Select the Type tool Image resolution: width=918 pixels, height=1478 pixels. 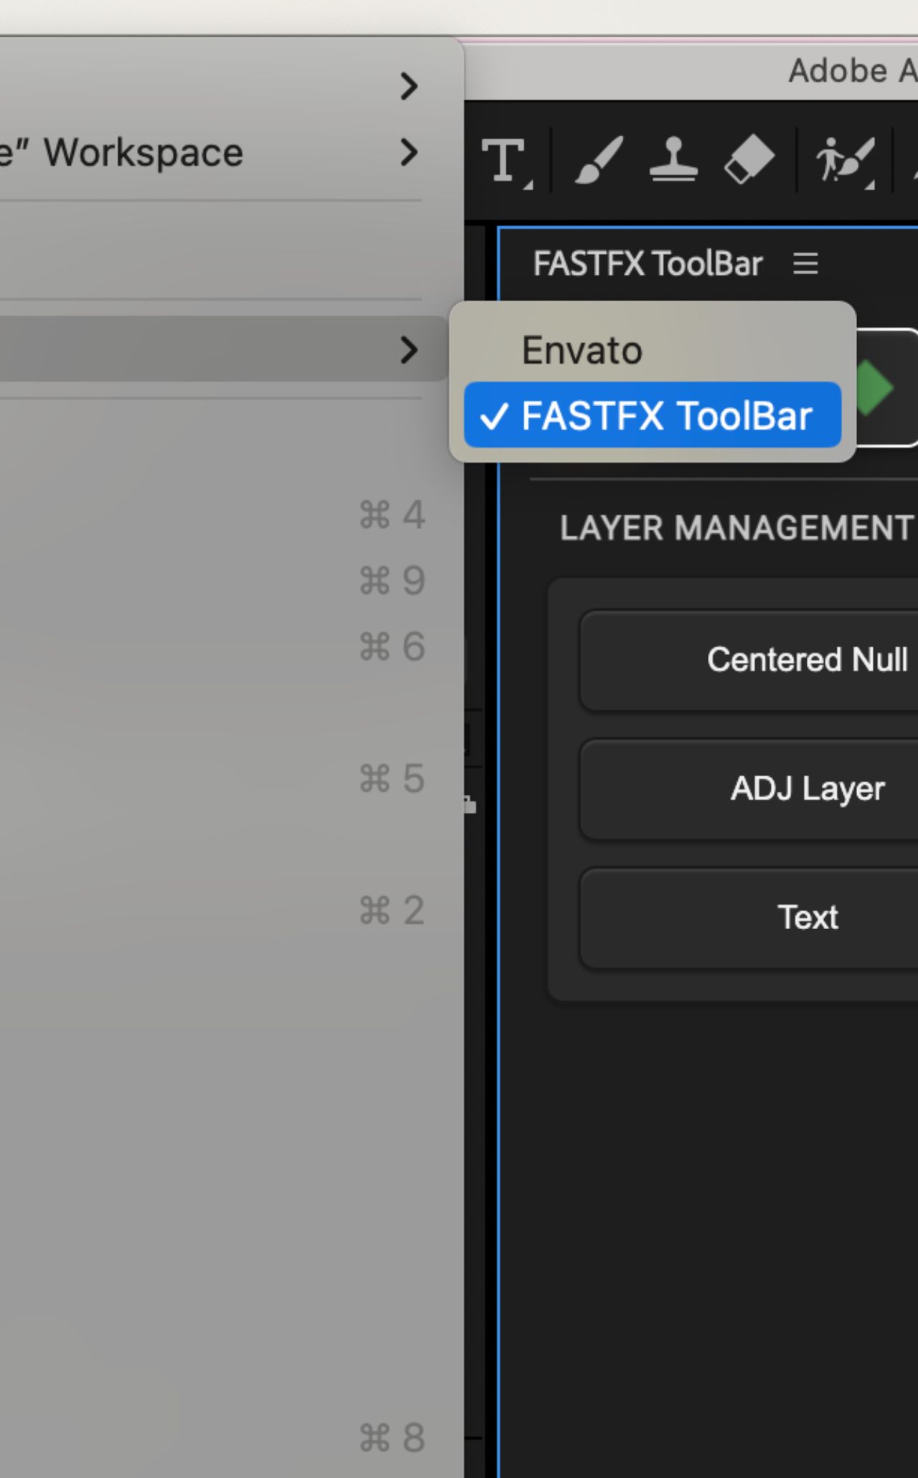tap(506, 161)
